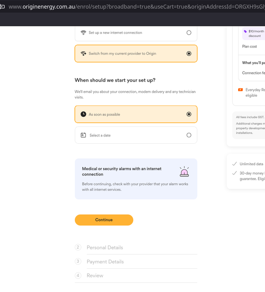265x292 pixels.
Task: Click 'We'll email you about your connection' text
Action: point(135,94)
